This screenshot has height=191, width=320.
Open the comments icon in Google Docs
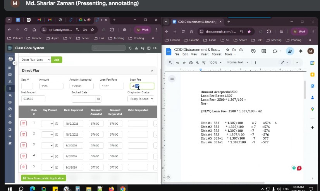pyautogui.click(x=264, y=51)
